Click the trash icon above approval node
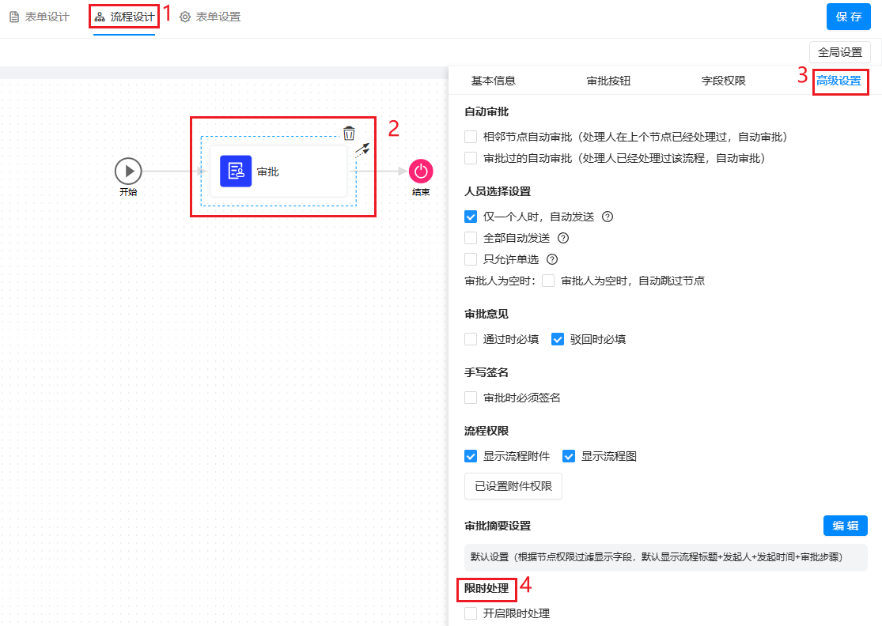Image resolution: width=882 pixels, height=626 pixels. [x=349, y=133]
